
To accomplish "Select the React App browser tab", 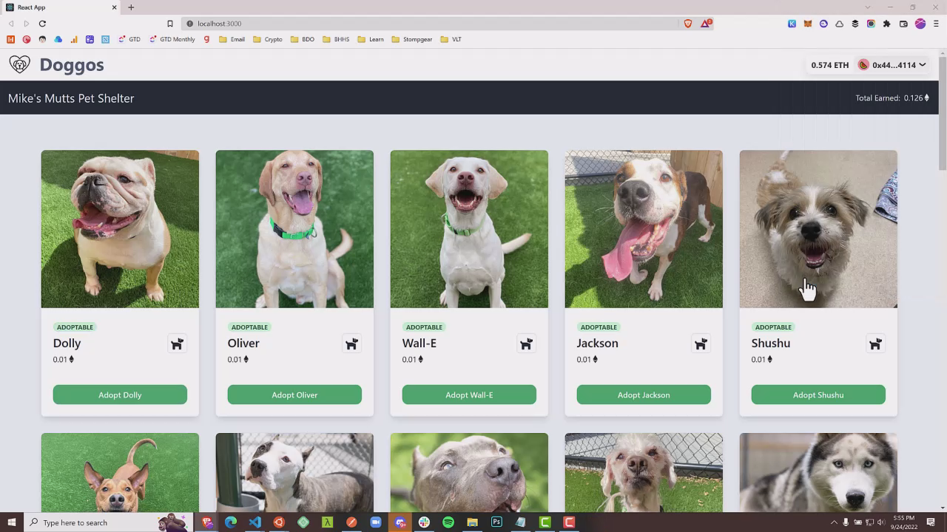I will (x=61, y=7).
